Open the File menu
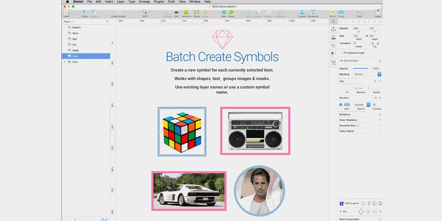The width and height of the screenshot is (442, 221). coord(90,2)
